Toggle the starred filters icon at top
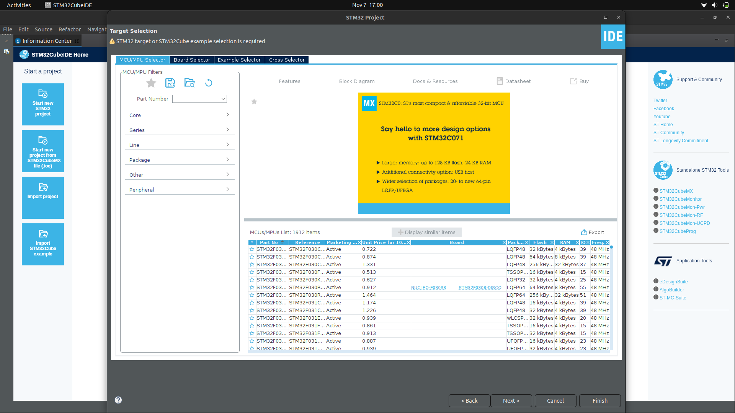 (151, 83)
